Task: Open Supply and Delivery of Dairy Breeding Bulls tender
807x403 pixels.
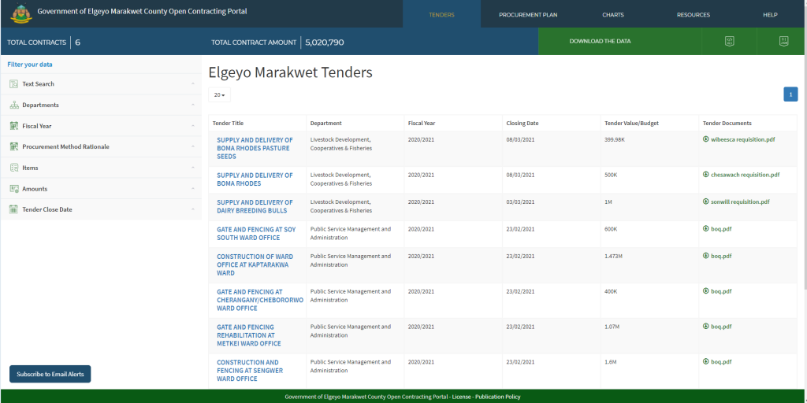Action: (x=255, y=206)
